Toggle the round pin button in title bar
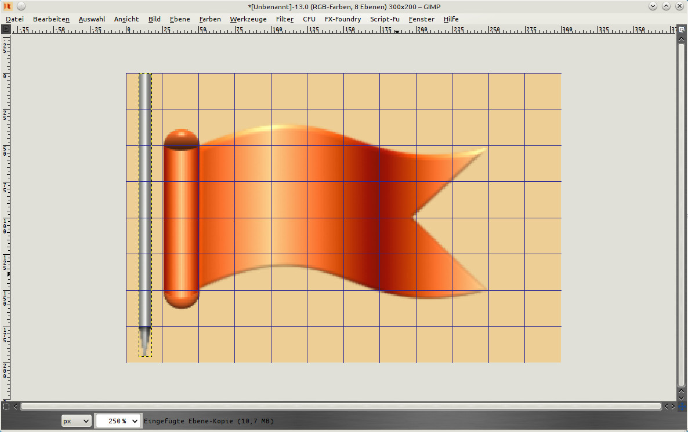The height and width of the screenshot is (432, 688). [20, 6]
